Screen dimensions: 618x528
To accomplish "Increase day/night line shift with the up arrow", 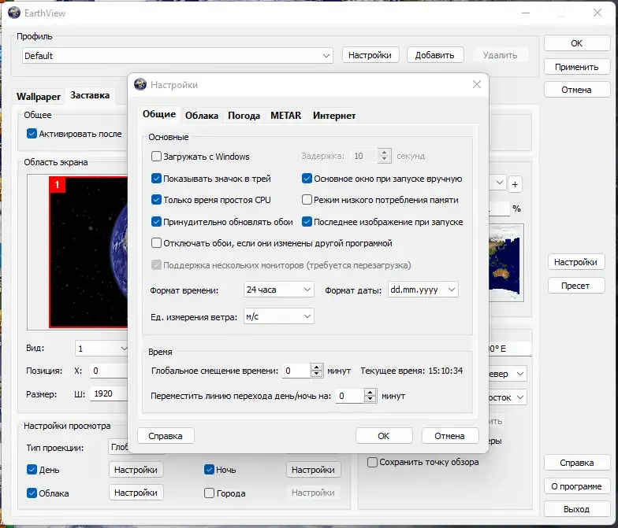I will [x=370, y=392].
